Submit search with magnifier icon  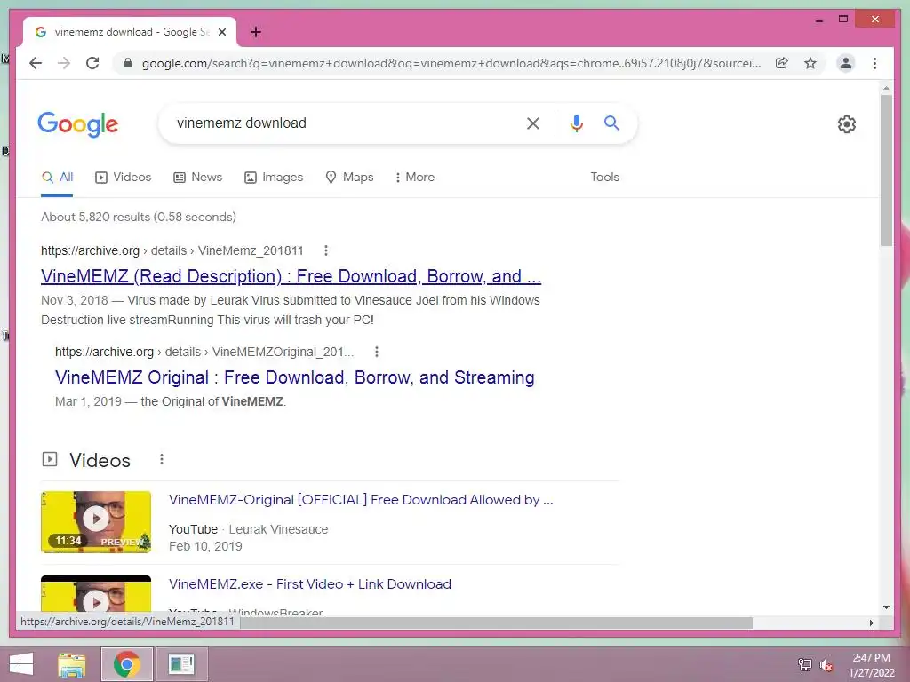click(611, 123)
